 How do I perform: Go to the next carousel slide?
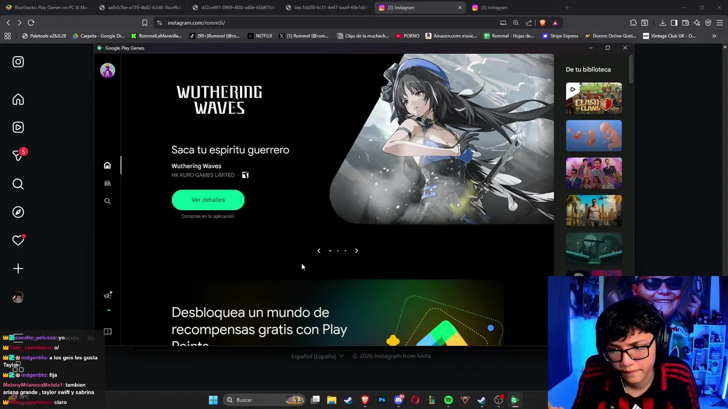[x=357, y=251]
